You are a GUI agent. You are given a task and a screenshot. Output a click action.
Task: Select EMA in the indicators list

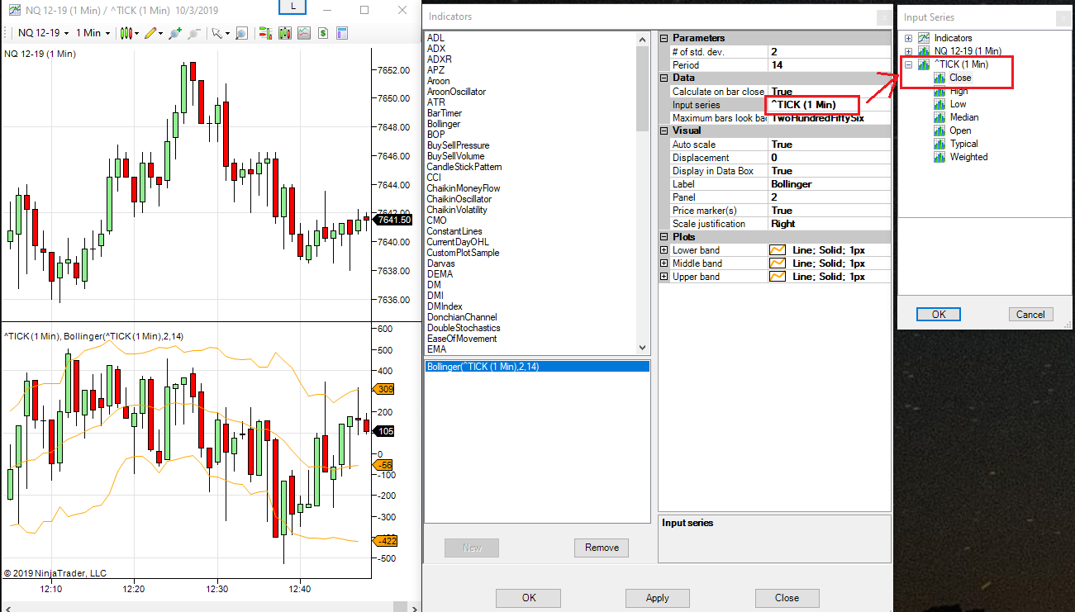point(437,349)
